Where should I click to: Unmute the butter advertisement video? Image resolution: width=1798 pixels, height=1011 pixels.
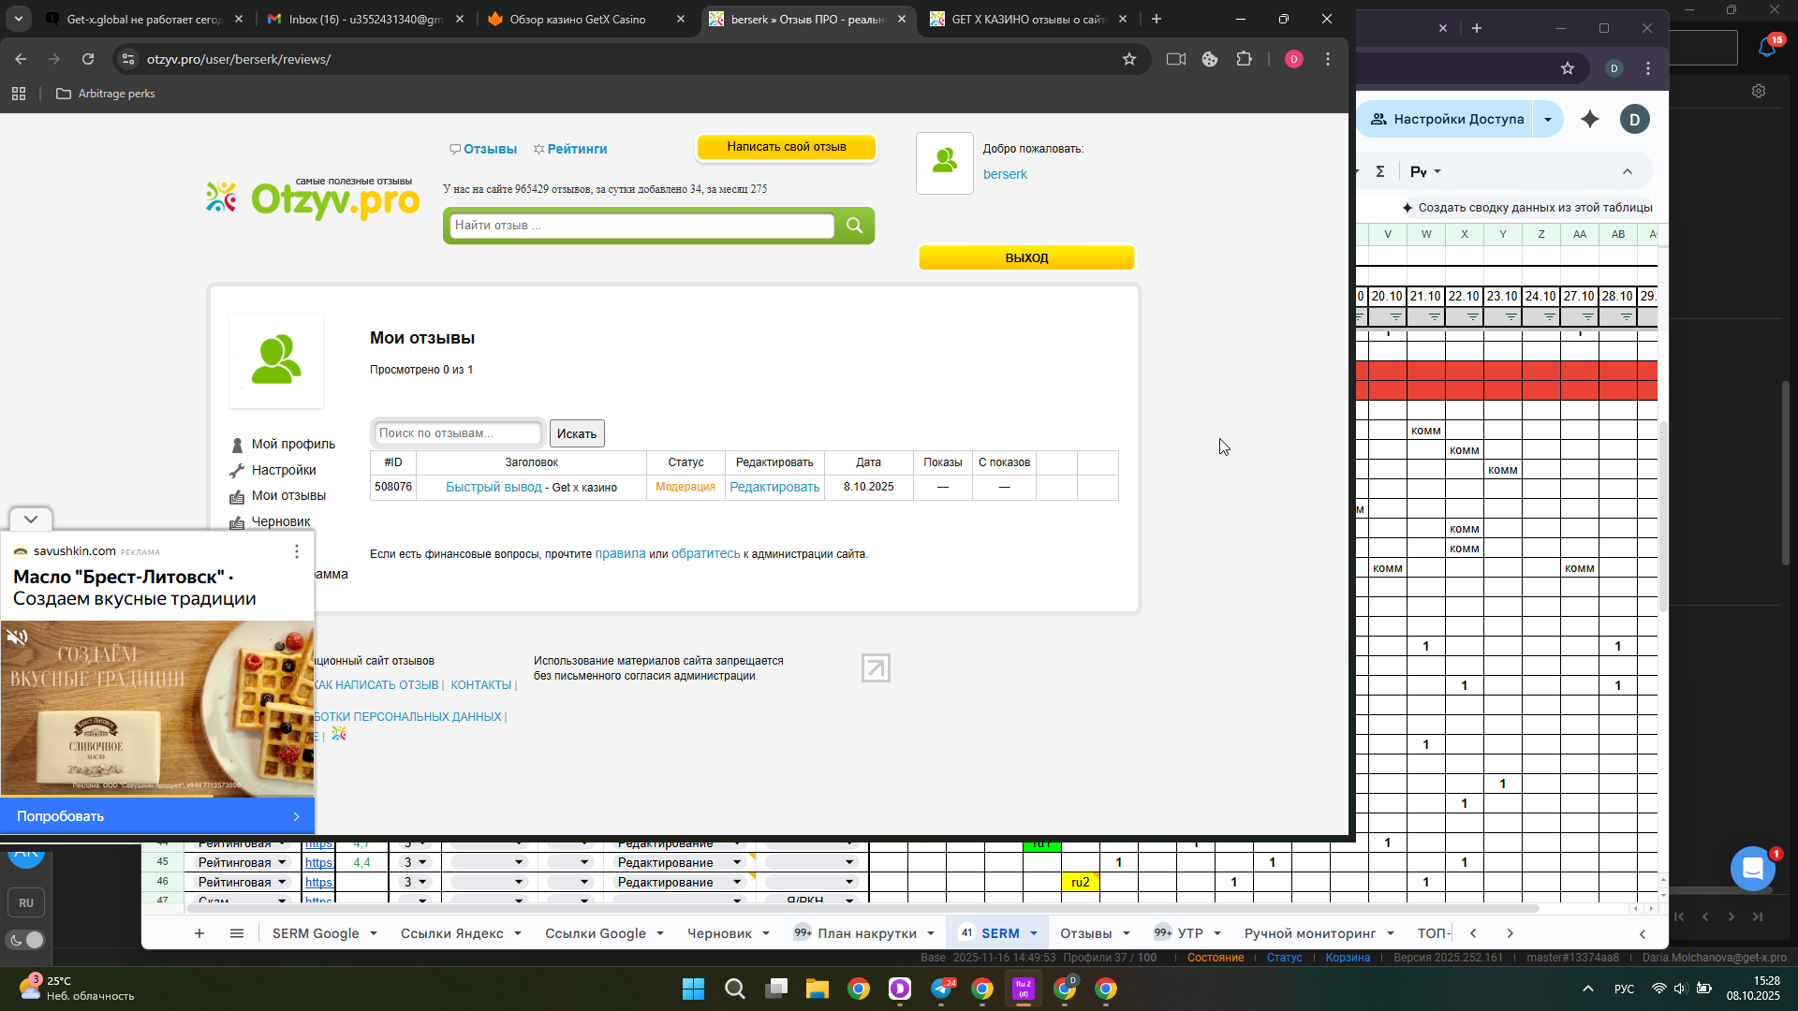[17, 637]
